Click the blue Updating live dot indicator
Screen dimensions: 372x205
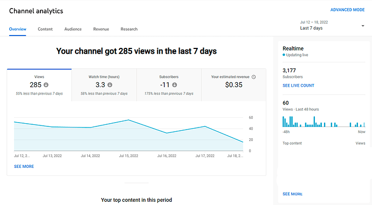284,55
